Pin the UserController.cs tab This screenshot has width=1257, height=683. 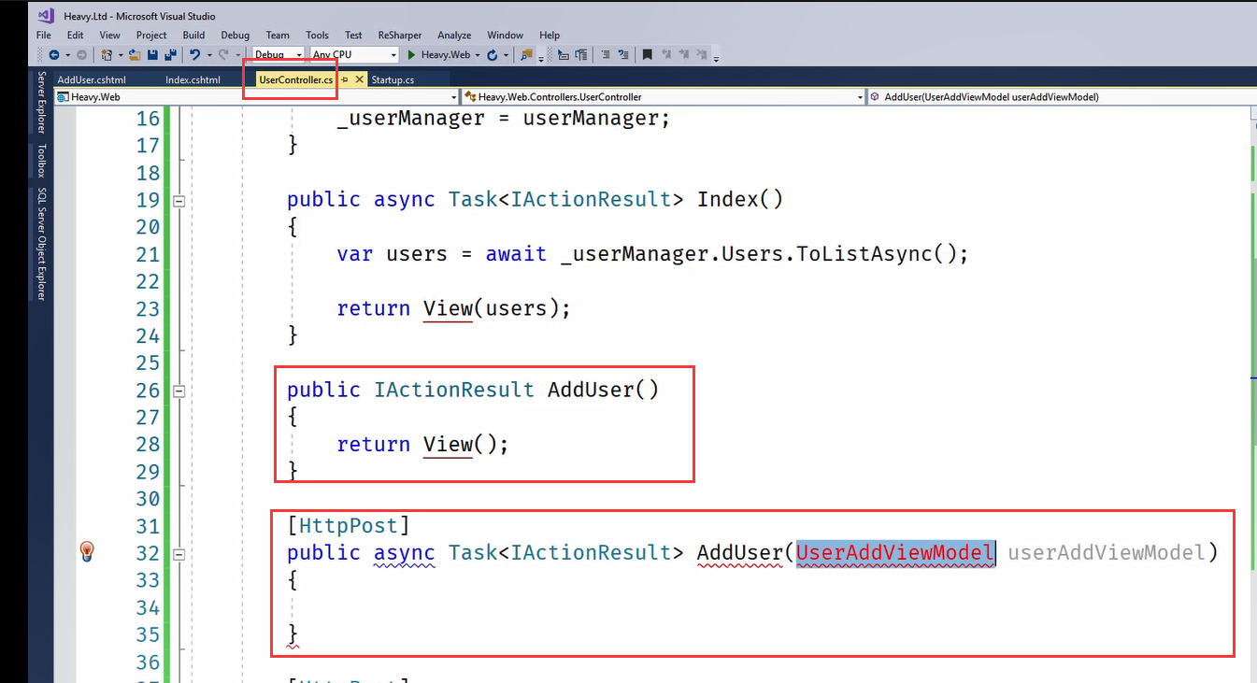(345, 80)
